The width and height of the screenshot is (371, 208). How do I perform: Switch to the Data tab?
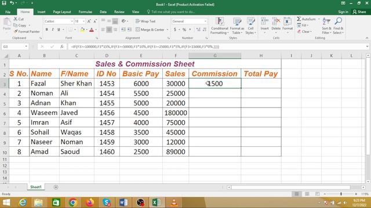pyautogui.click(x=103, y=12)
